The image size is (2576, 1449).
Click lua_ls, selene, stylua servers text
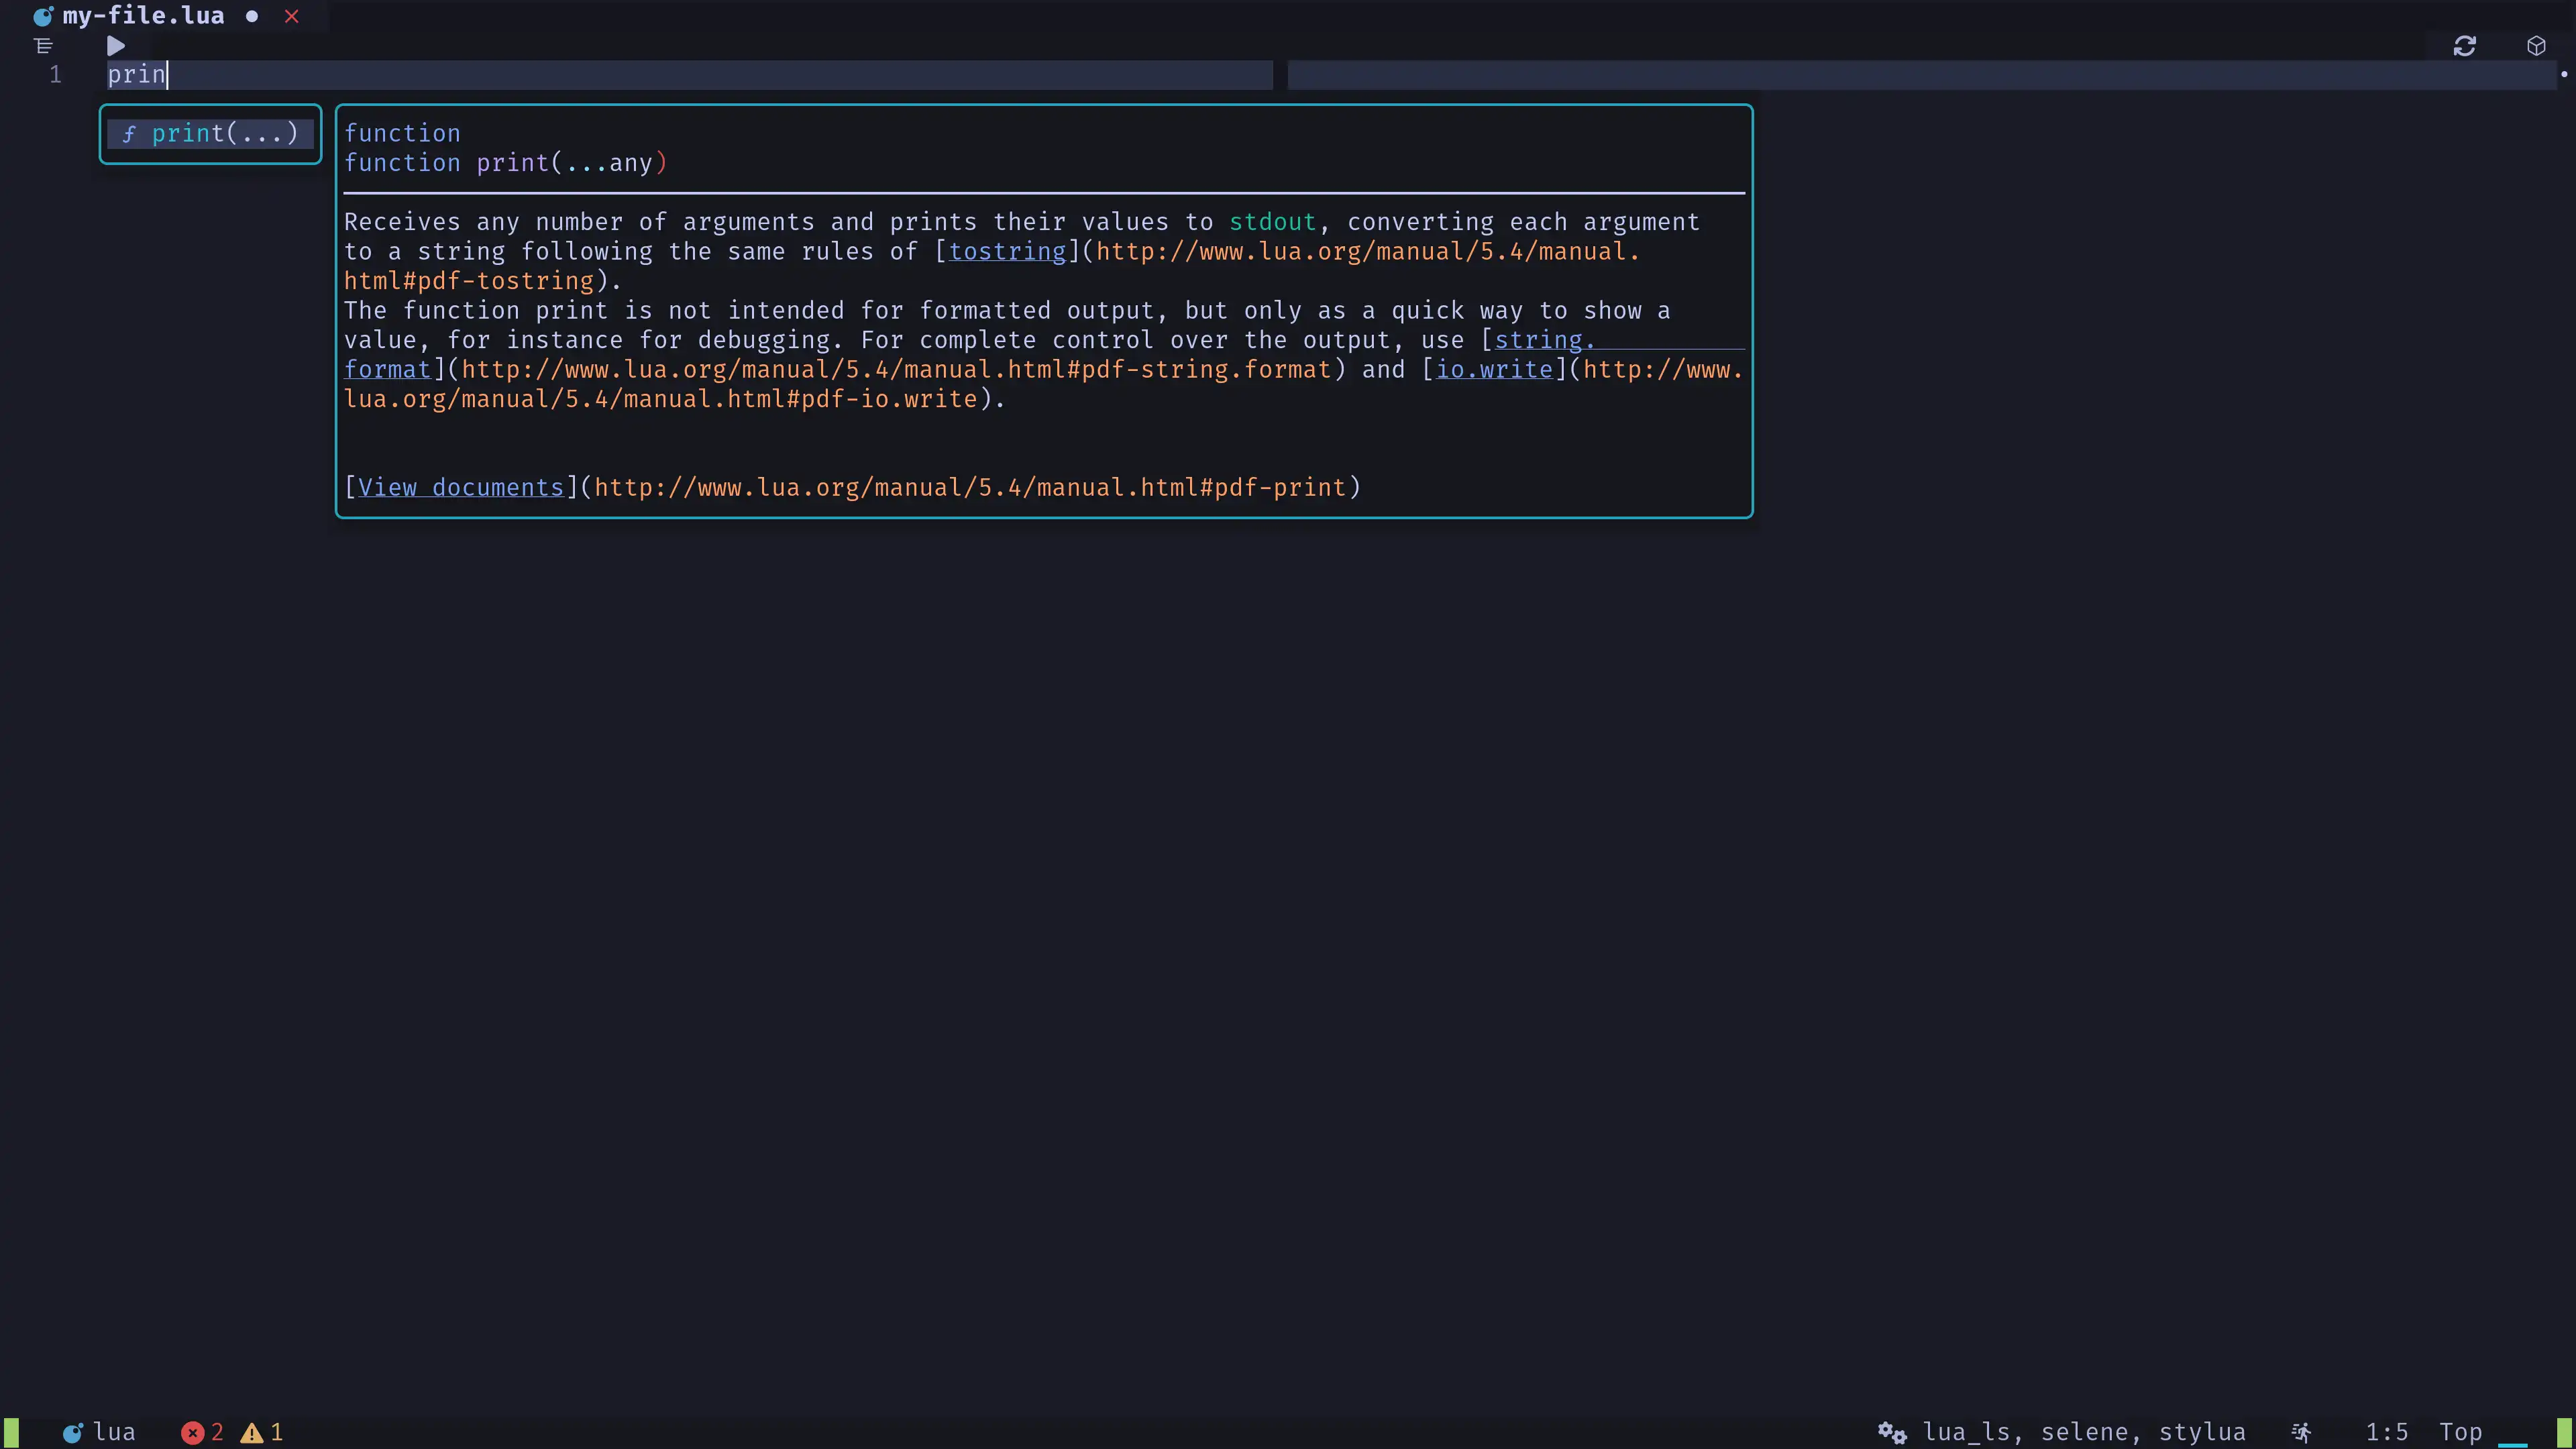click(x=2084, y=1433)
